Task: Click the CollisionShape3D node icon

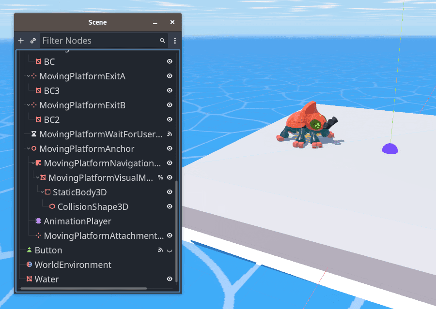Action: coord(52,206)
